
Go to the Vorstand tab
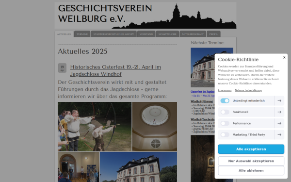pyautogui.click(x=146, y=34)
